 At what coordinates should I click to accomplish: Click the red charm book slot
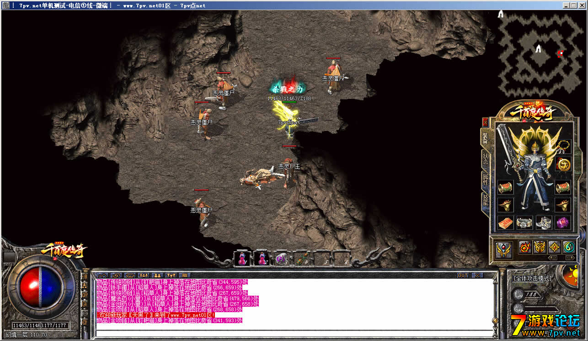tap(506, 223)
